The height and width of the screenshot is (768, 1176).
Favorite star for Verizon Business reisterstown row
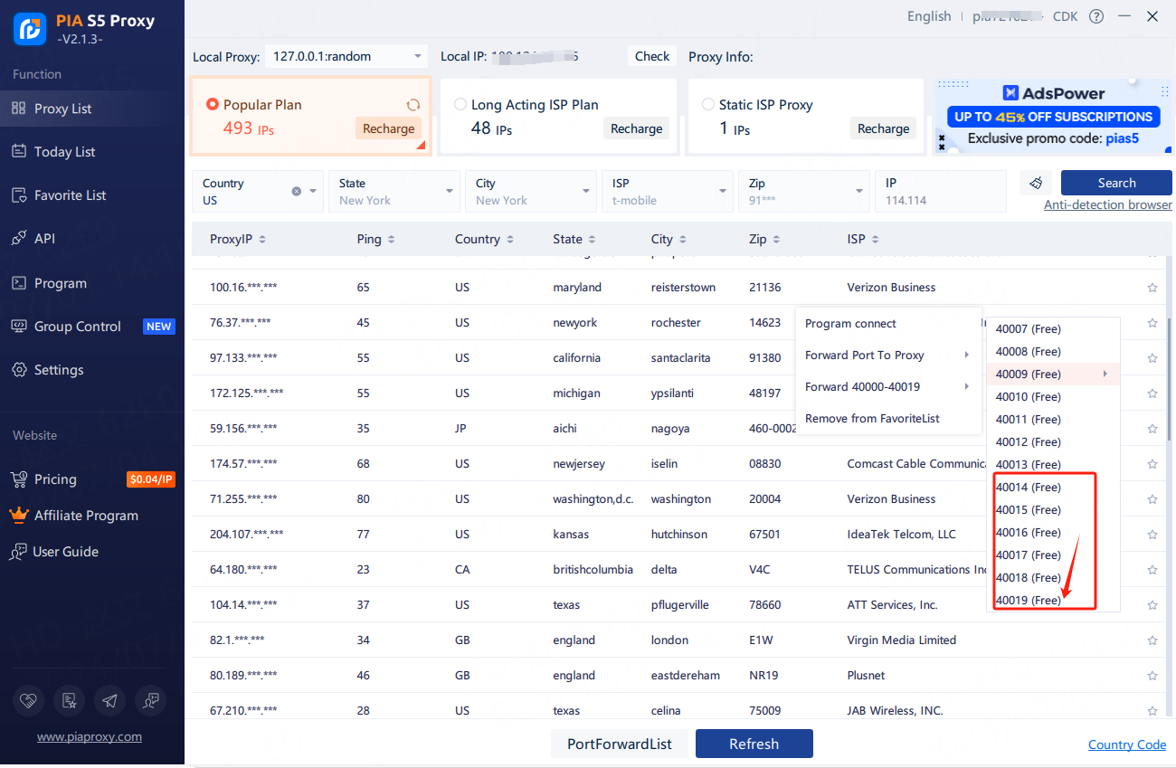[x=1152, y=288]
